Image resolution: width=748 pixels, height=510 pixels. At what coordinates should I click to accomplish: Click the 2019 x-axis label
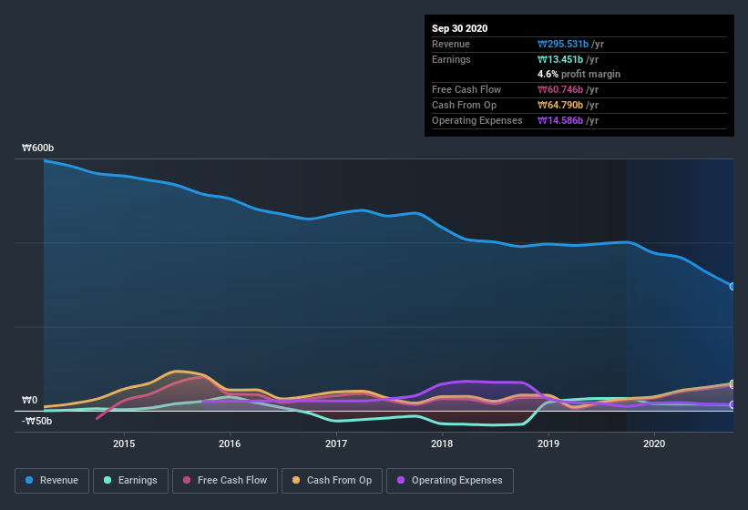tap(548, 444)
